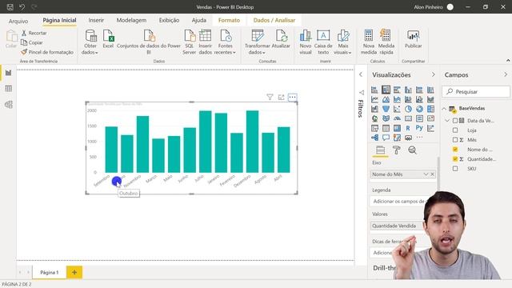This screenshot has width=512, height=288.
Task: Expand the Filtros pane
Action: click(361, 74)
